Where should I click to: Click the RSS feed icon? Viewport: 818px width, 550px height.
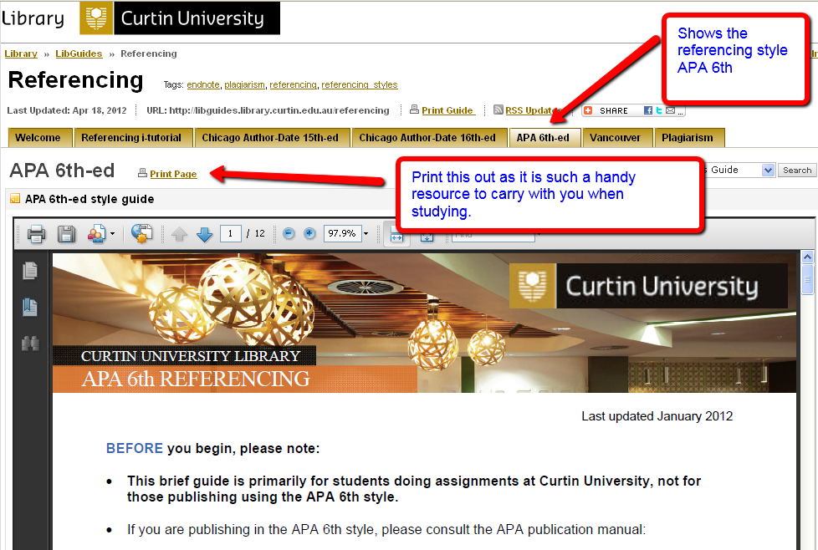point(498,109)
